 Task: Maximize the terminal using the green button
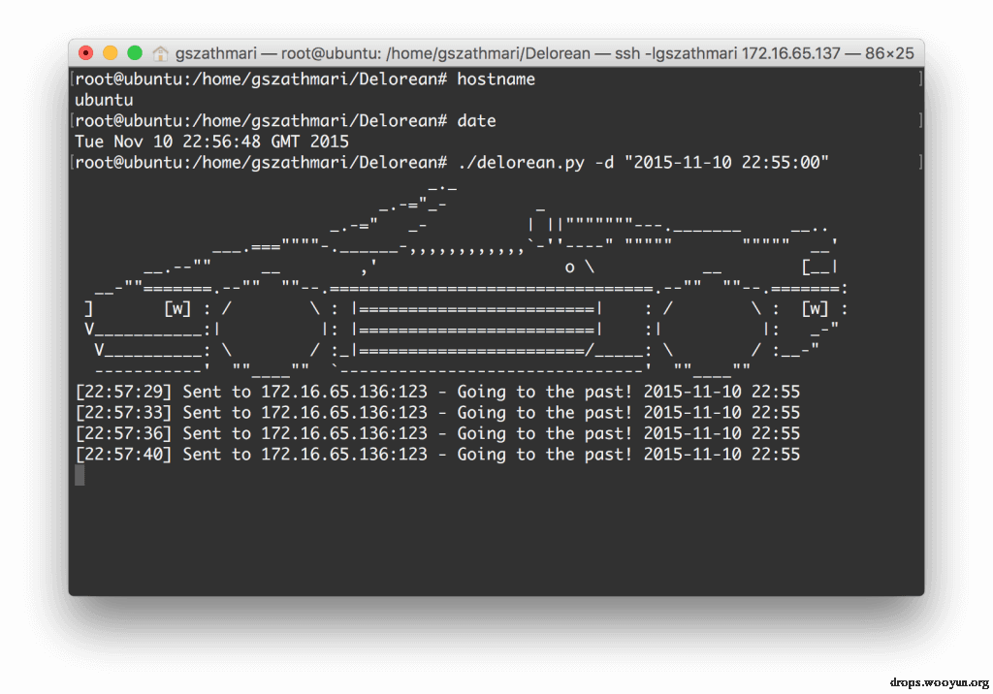pyautogui.click(x=134, y=53)
